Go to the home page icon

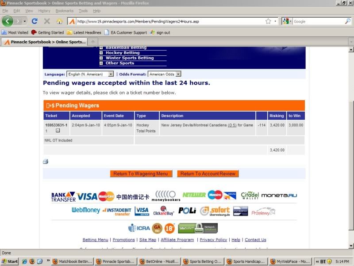pyautogui.click(x=59, y=21)
